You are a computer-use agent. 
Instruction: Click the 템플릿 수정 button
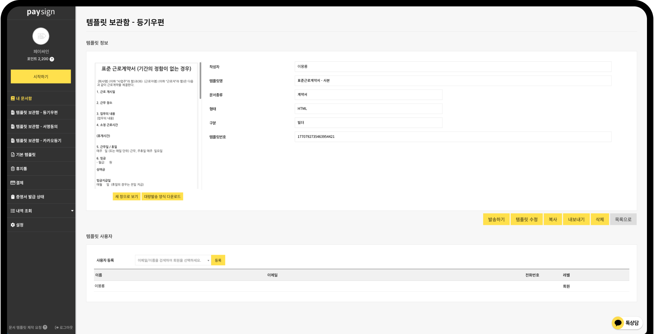(526, 219)
